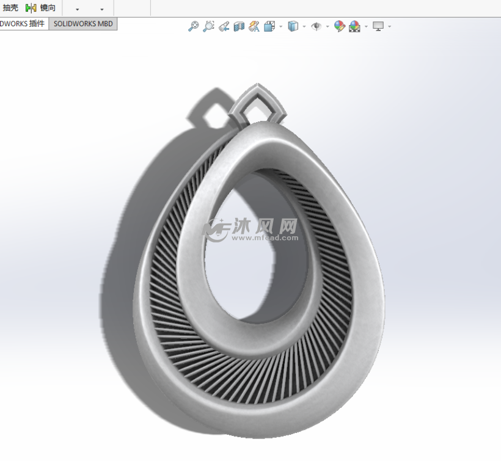Switch to the SOLIDWORKS MBD tab
Image resolution: width=501 pixels, height=461 pixels.
83,24
